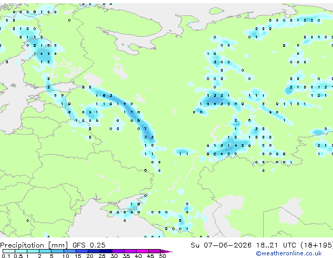333x258 pixels.
Task: Select the 35–40 mm legend swatch
Action: coord(130,251)
